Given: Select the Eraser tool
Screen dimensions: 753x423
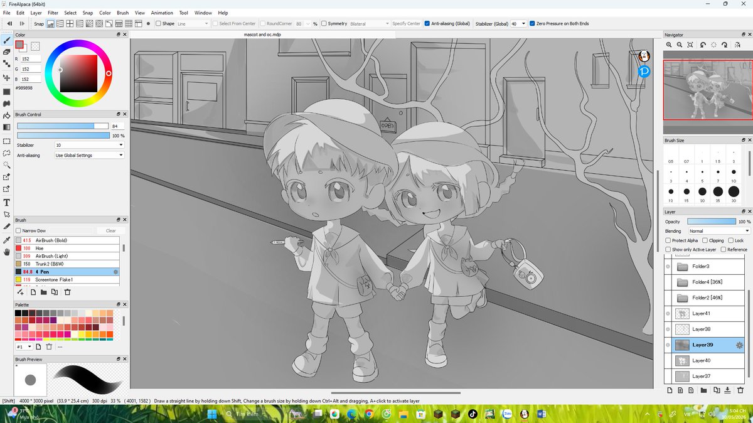Looking at the screenshot, I should [6, 52].
